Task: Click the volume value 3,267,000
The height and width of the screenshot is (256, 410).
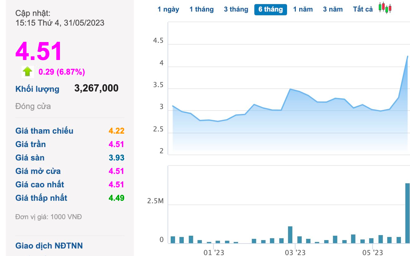Action: [96, 88]
